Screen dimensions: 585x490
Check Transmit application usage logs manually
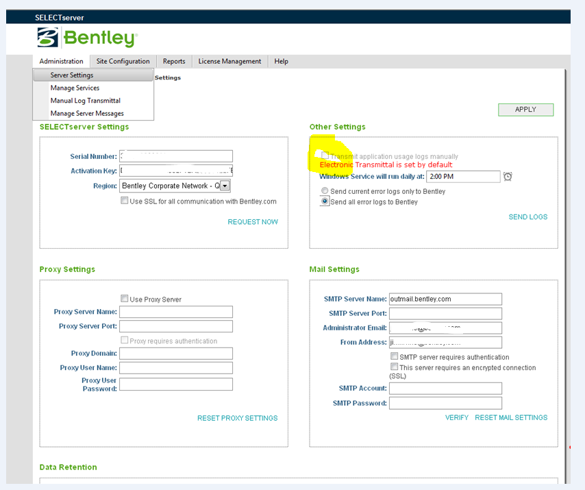click(x=325, y=156)
